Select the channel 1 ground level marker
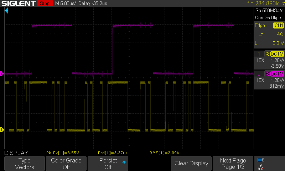 pos(2,130)
